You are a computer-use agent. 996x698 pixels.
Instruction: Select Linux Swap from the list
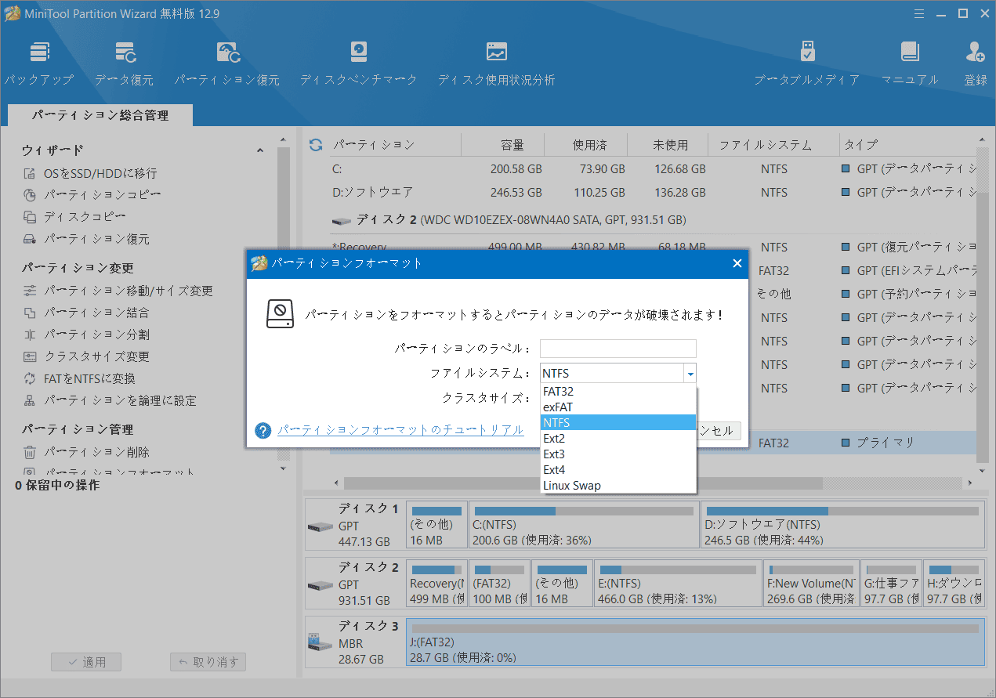[618, 485]
